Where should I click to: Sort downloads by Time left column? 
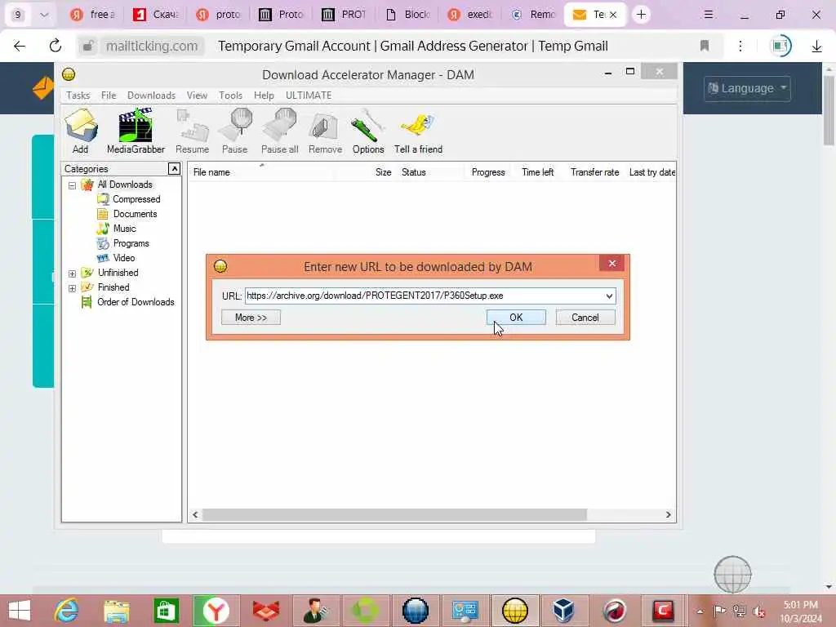(x=537, y=172)
